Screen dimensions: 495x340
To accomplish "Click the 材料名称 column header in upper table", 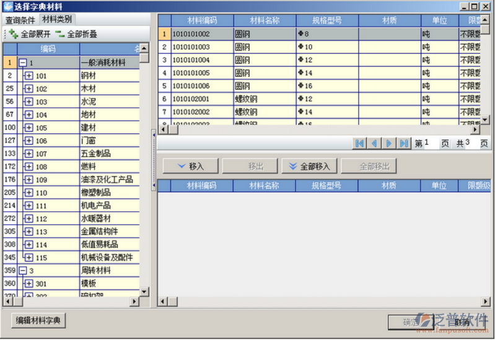I will tap(265, 20).
